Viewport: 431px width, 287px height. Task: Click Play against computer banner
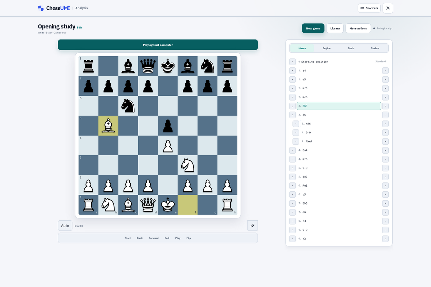(x=158, y=45)
